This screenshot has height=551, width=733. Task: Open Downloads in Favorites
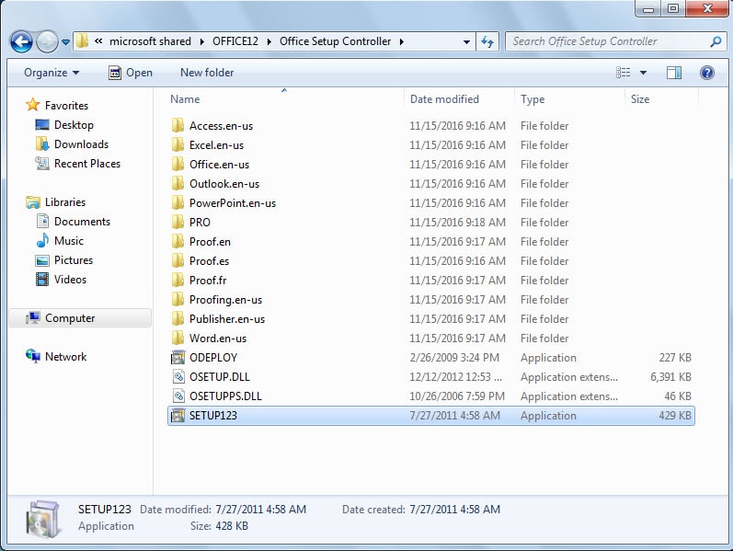point(81,144)
